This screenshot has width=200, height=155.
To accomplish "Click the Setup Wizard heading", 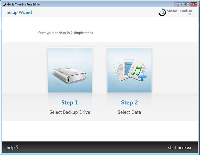I will [19, 12].
